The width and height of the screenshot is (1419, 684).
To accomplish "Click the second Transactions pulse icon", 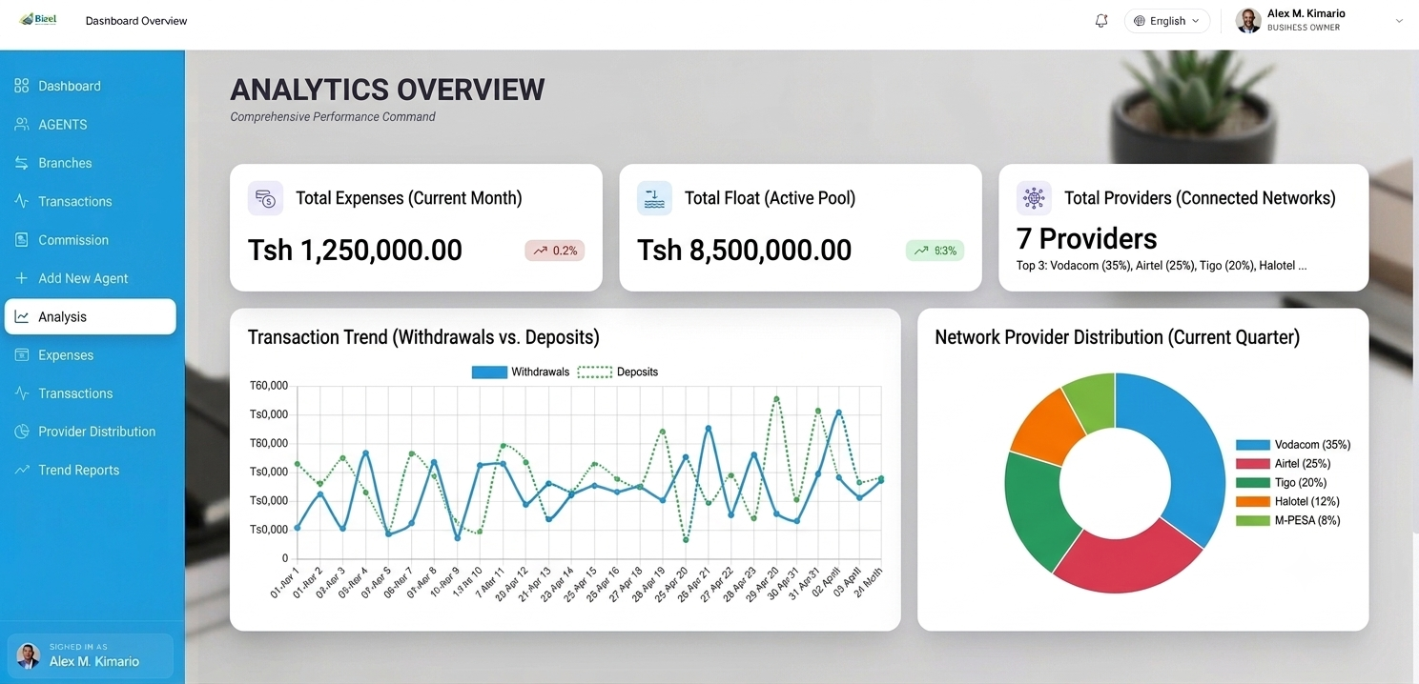I will 22,393.
